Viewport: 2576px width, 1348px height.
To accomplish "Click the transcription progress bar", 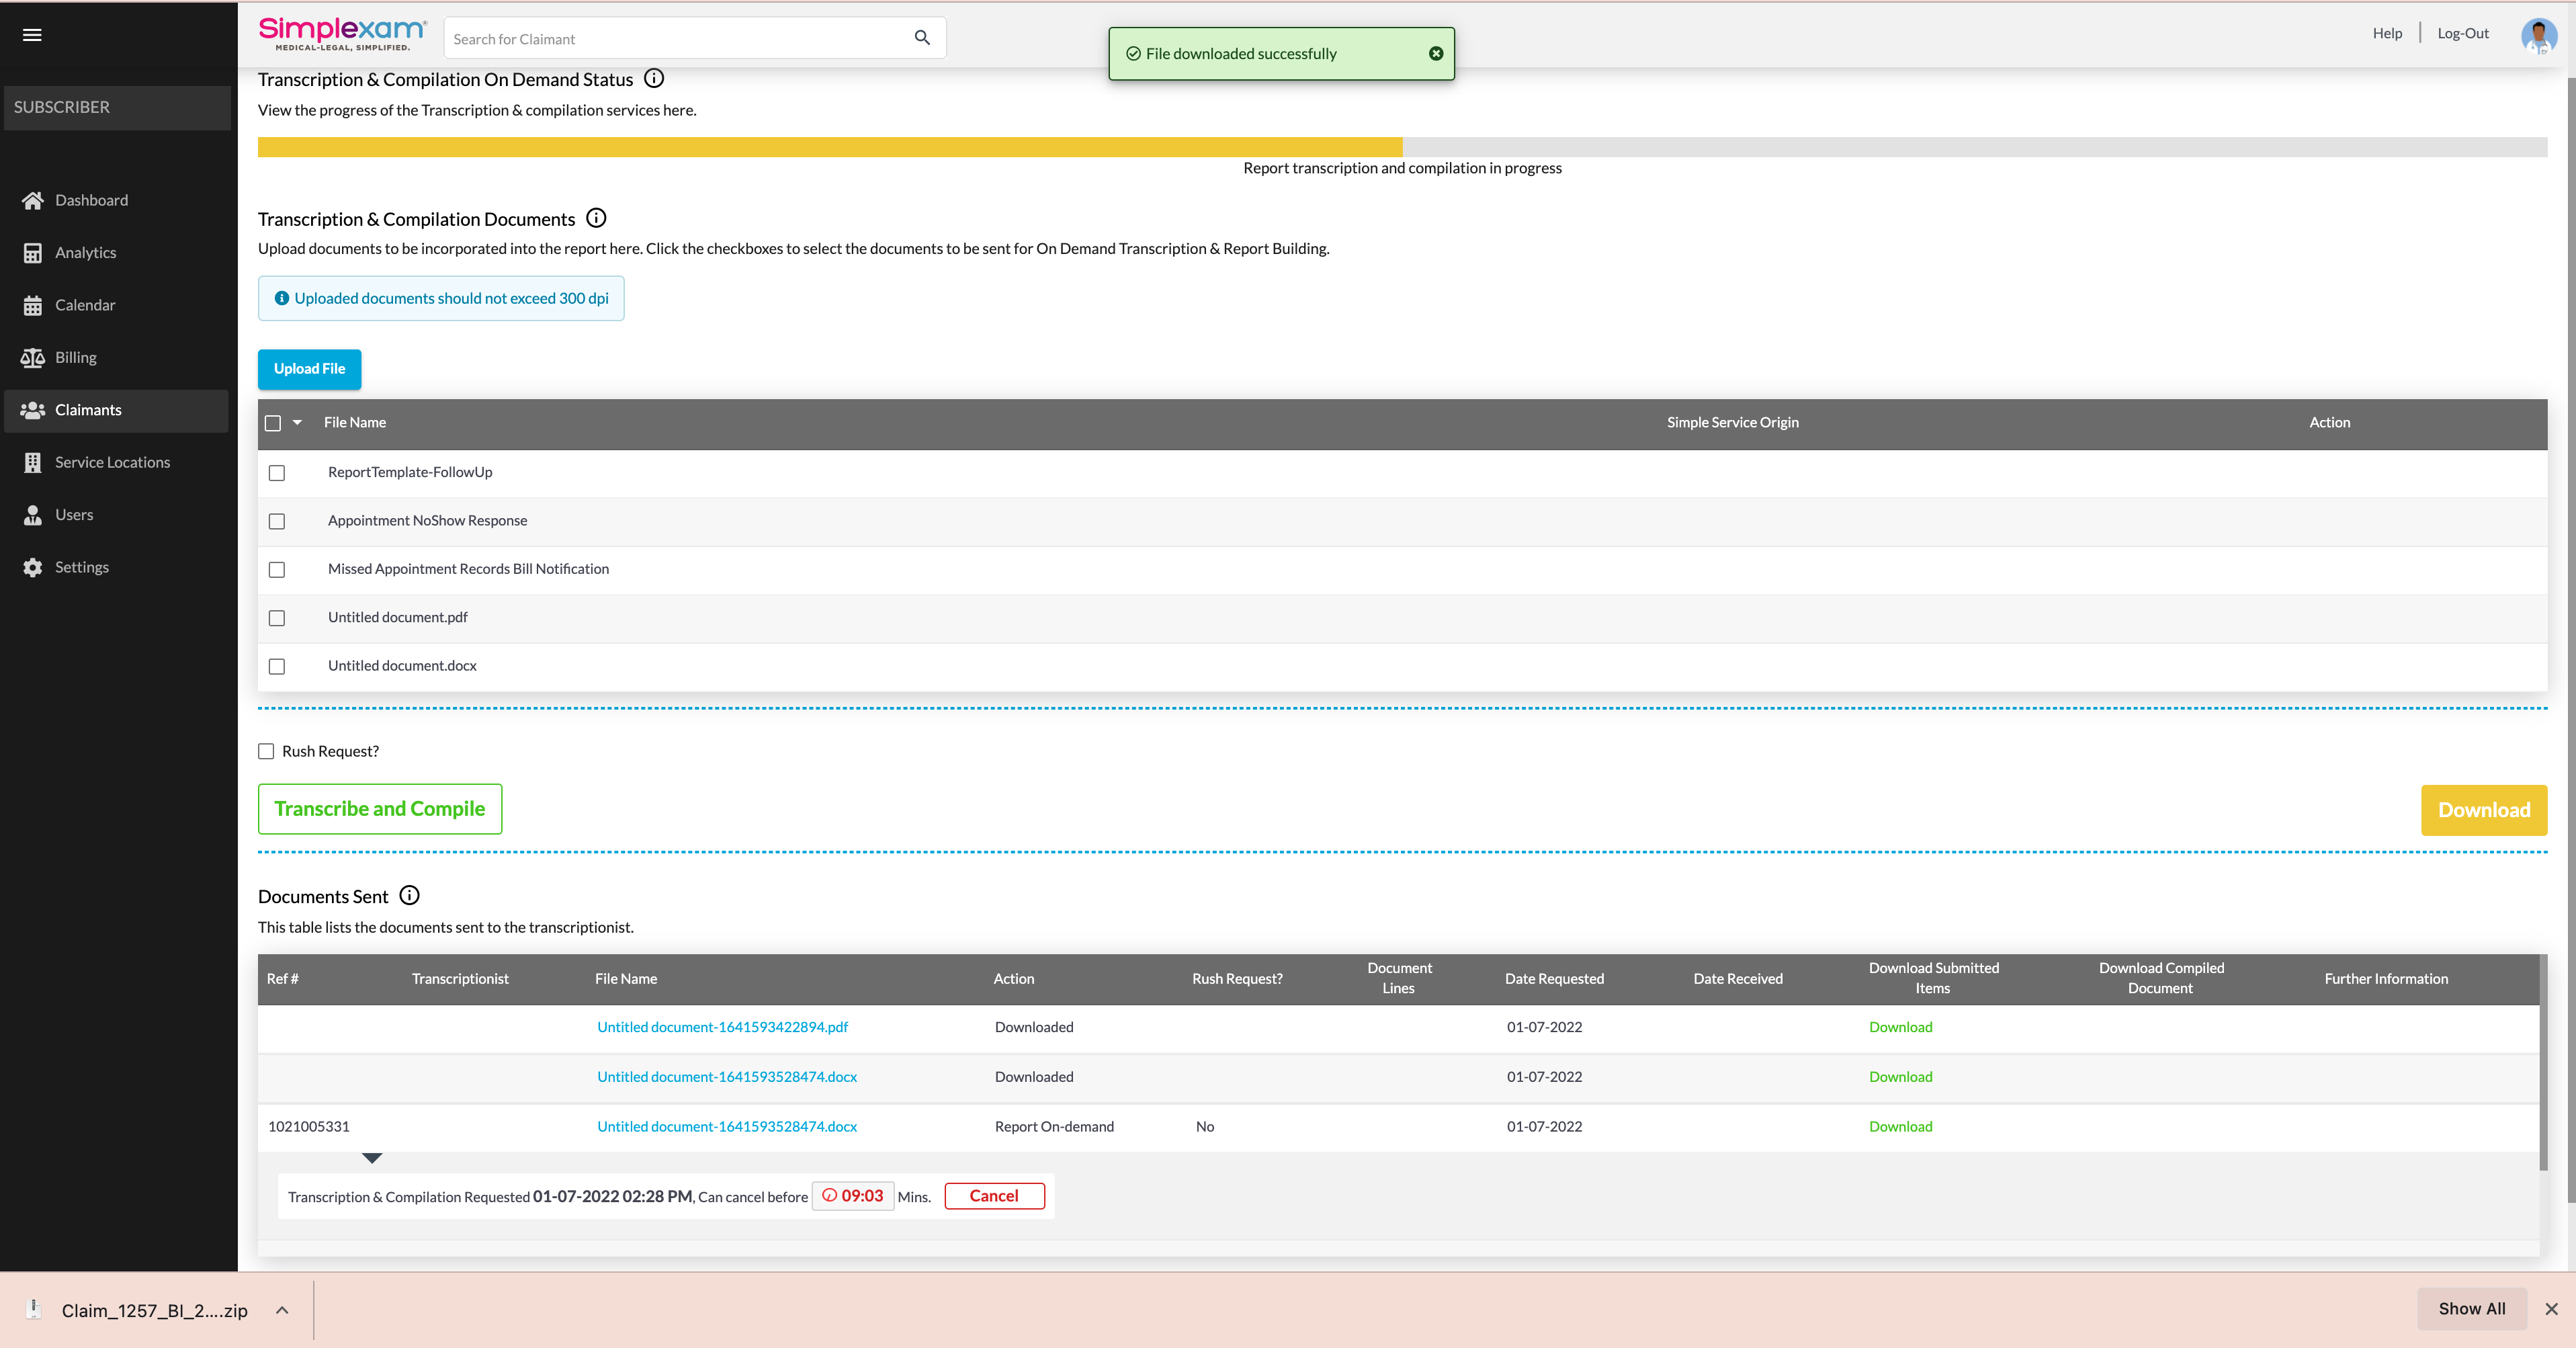I will click(1402, 147).
